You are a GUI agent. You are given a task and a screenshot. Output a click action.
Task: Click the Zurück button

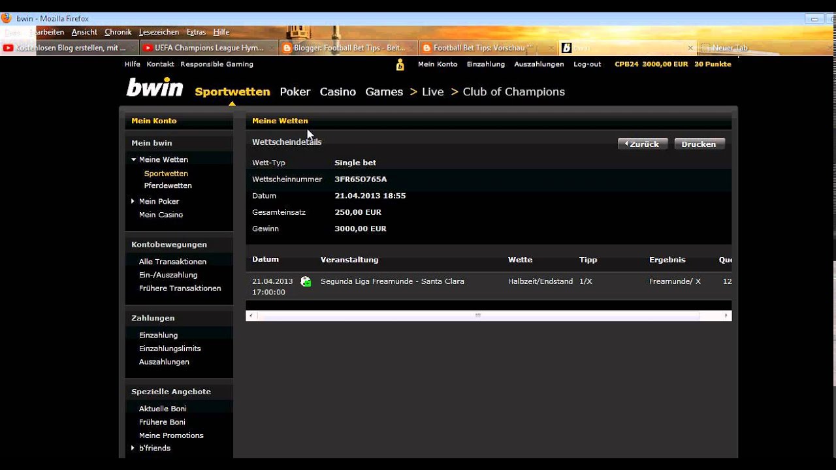(643, 144)
